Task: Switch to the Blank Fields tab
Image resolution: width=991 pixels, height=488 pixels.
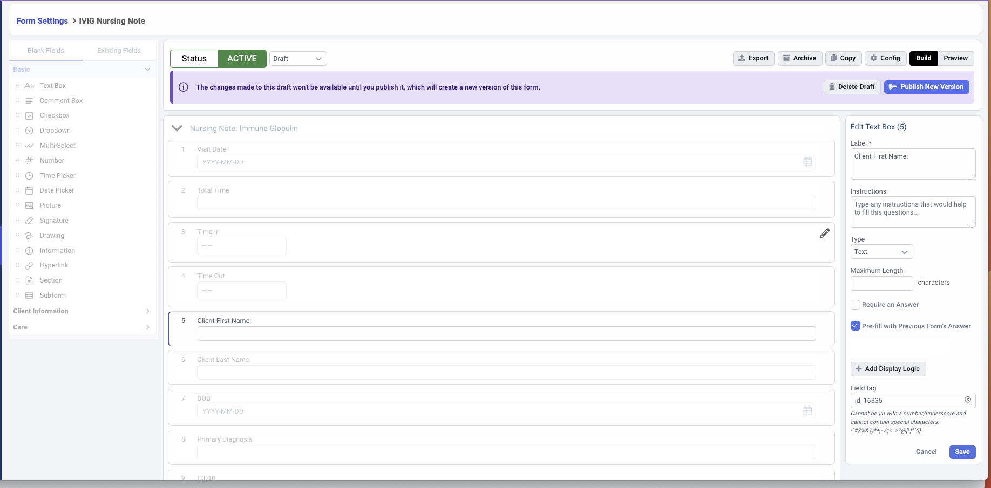Action: pos(46,51)
